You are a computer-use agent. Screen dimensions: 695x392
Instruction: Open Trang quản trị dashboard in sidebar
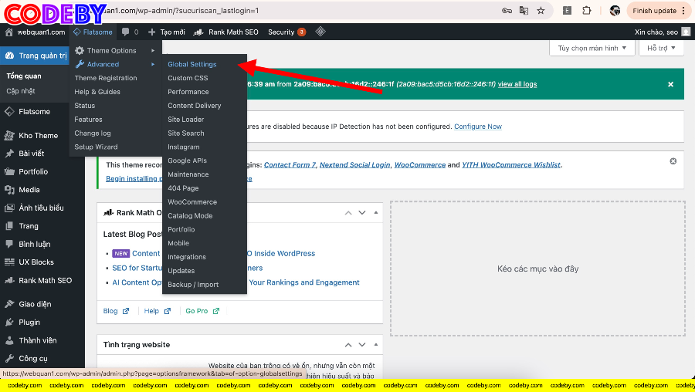35,56
